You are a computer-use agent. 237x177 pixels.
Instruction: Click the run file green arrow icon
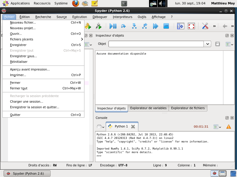(88, 26)
